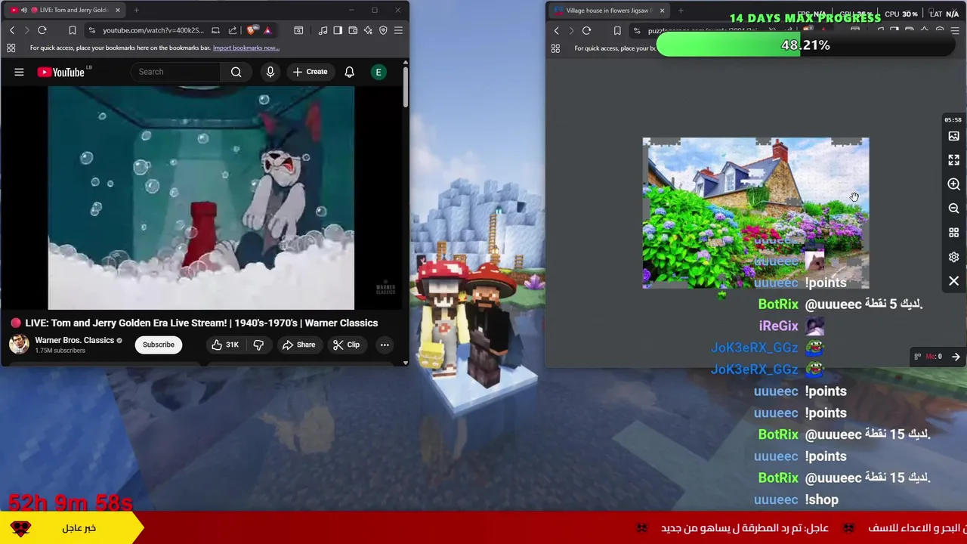Click the YouTube page vertical scrollbar
The height and width of the screenshot is (544, 967).
pyautogui.click(x=405, y=87)
